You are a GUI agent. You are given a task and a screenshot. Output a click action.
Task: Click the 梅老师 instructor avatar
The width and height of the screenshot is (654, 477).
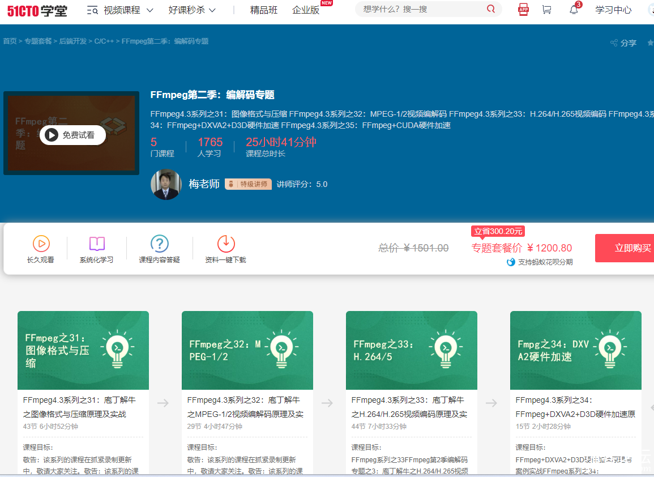166,185
